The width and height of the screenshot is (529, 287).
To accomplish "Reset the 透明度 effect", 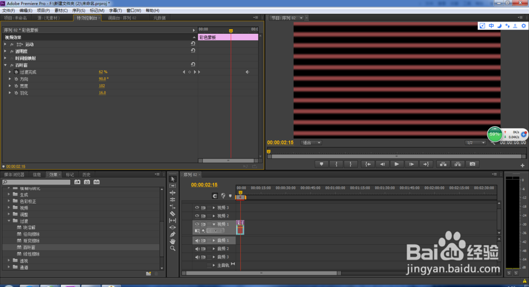I will tap(193, 51).
